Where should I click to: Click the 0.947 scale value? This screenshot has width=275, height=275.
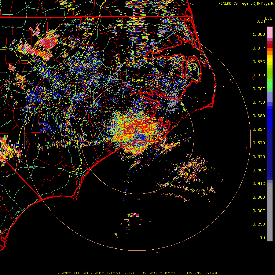click(259, 48)
